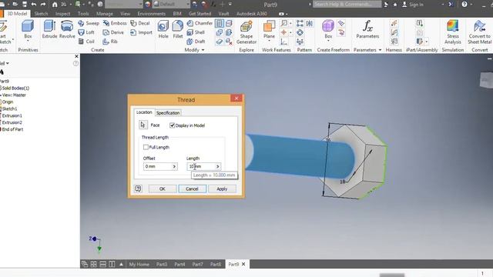
Task: Expand the Model browser dropdown
Action: (x=7, y=63)
